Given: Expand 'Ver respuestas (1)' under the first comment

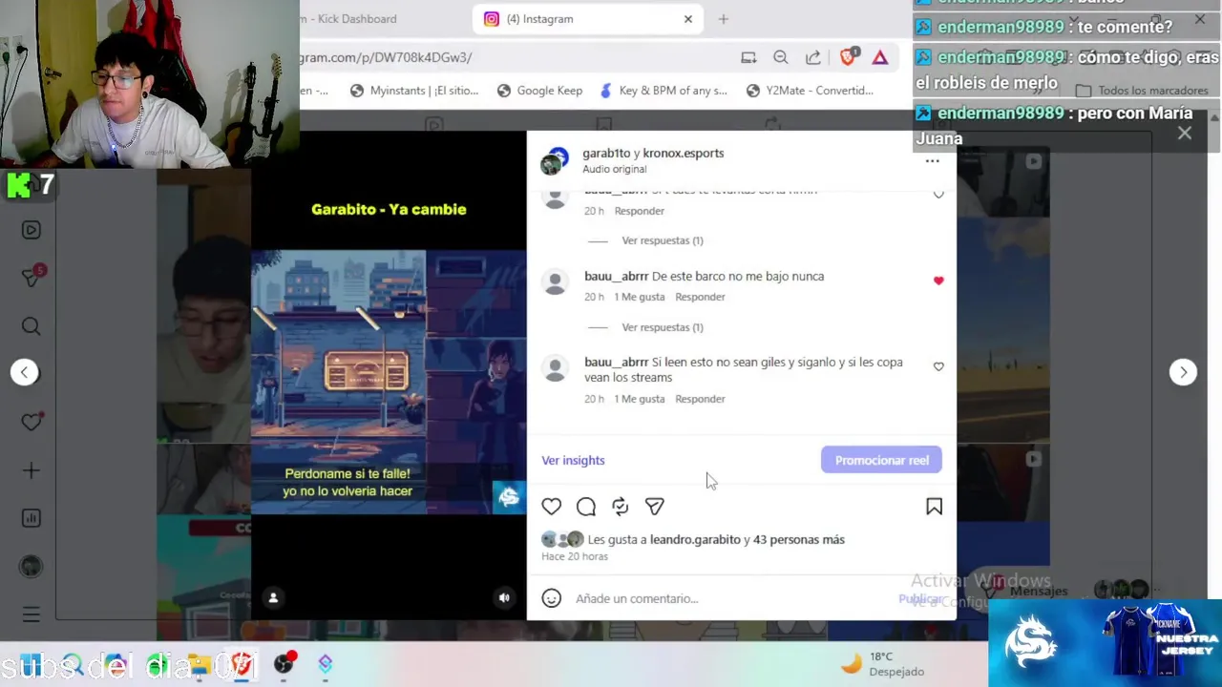Looking at the screenshot, I should [x=663, y=240].
